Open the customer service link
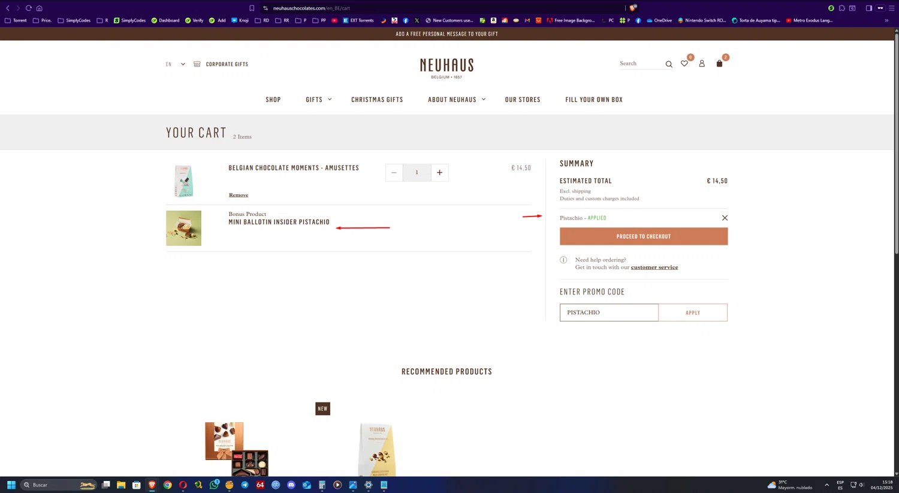Image resolution: width=899 pixels, height=493 pixels. point(654,267)
